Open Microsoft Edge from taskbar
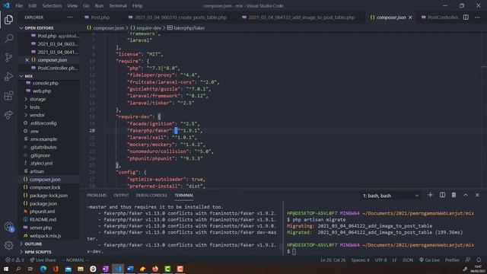487x274 pixels. point(43,269)
